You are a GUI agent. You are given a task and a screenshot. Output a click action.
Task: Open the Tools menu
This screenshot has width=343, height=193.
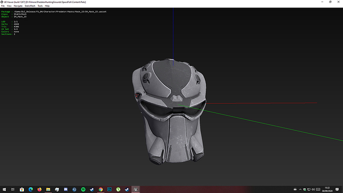coord(40,6)
